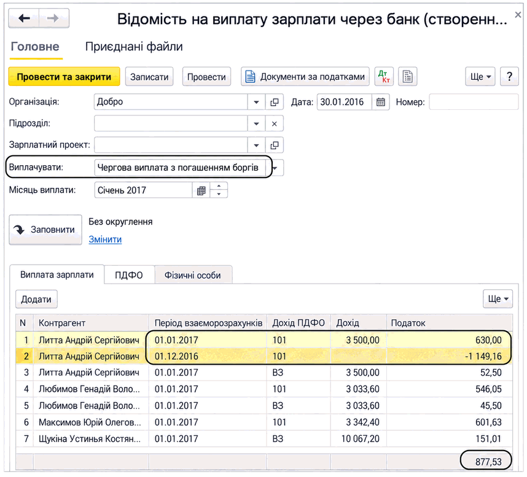Screen dimensions: 527x477
Task: Open the Дт/Кт postings icon
Action: point(384,77)
